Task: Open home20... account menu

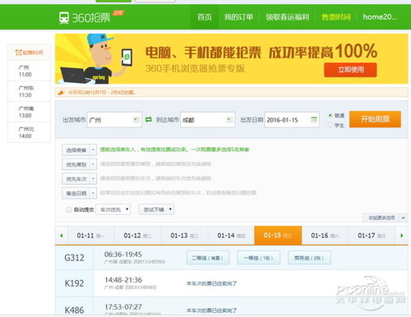Action: click(380, 17)
